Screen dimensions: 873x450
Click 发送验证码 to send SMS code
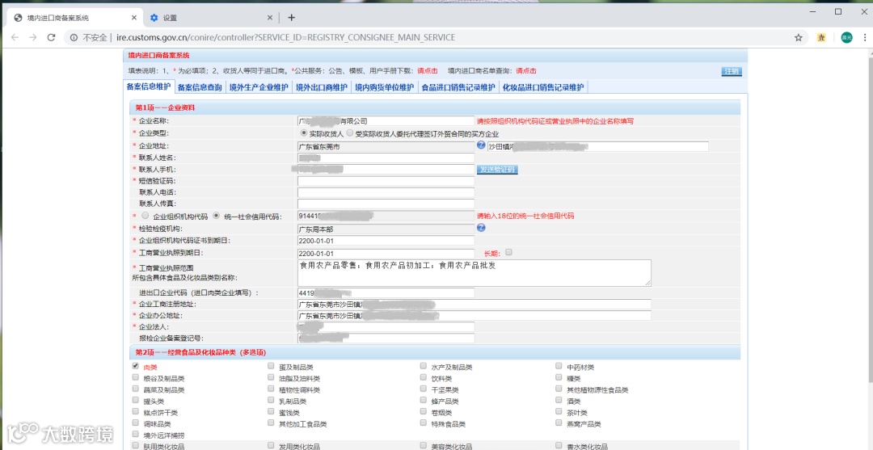pyautogui.click(x=497, y=169)
